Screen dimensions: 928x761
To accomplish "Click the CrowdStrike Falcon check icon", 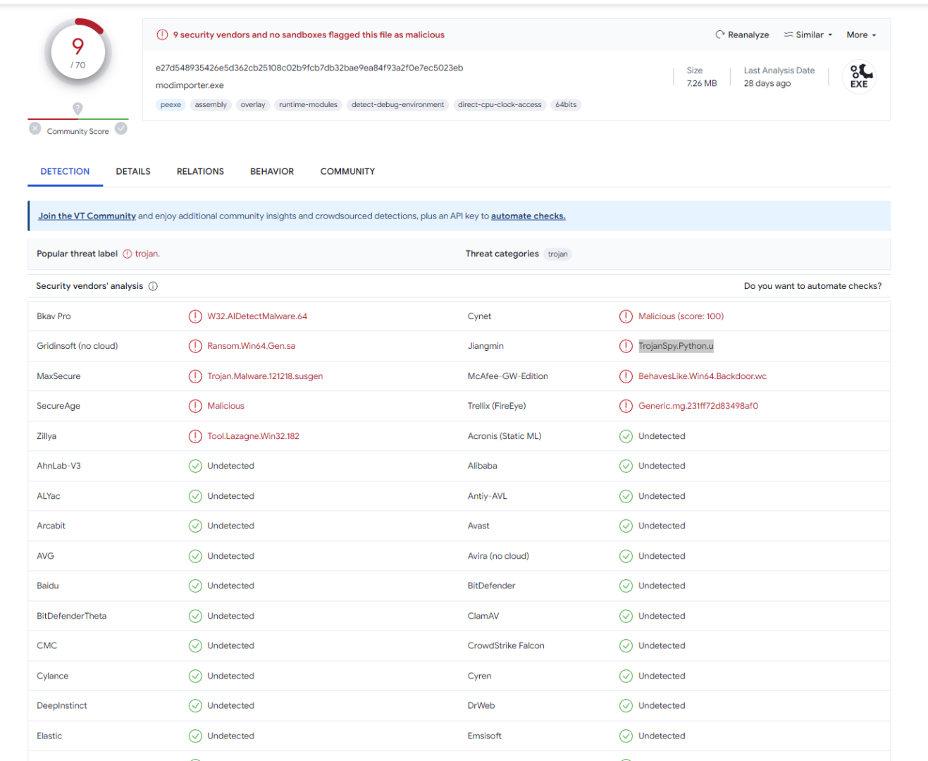I will [626, 645].
